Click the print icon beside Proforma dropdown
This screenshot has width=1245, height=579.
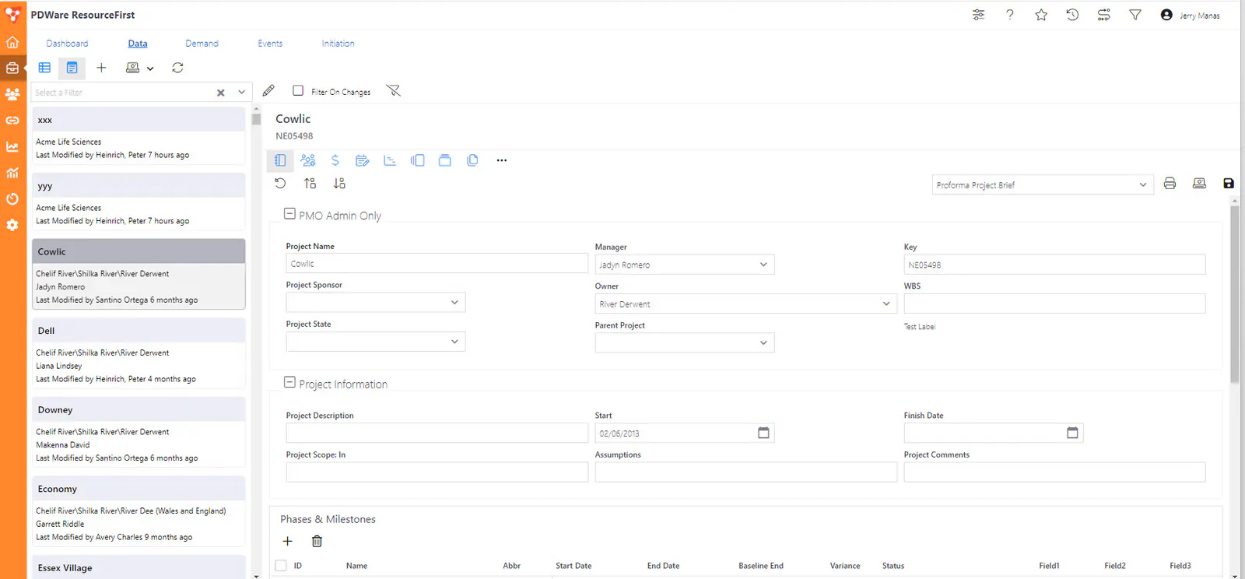(1170, 184)
